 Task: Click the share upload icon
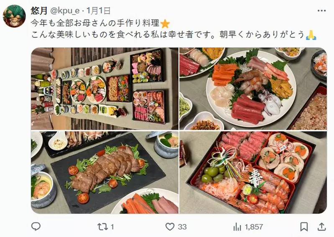[x=321, y=227]
